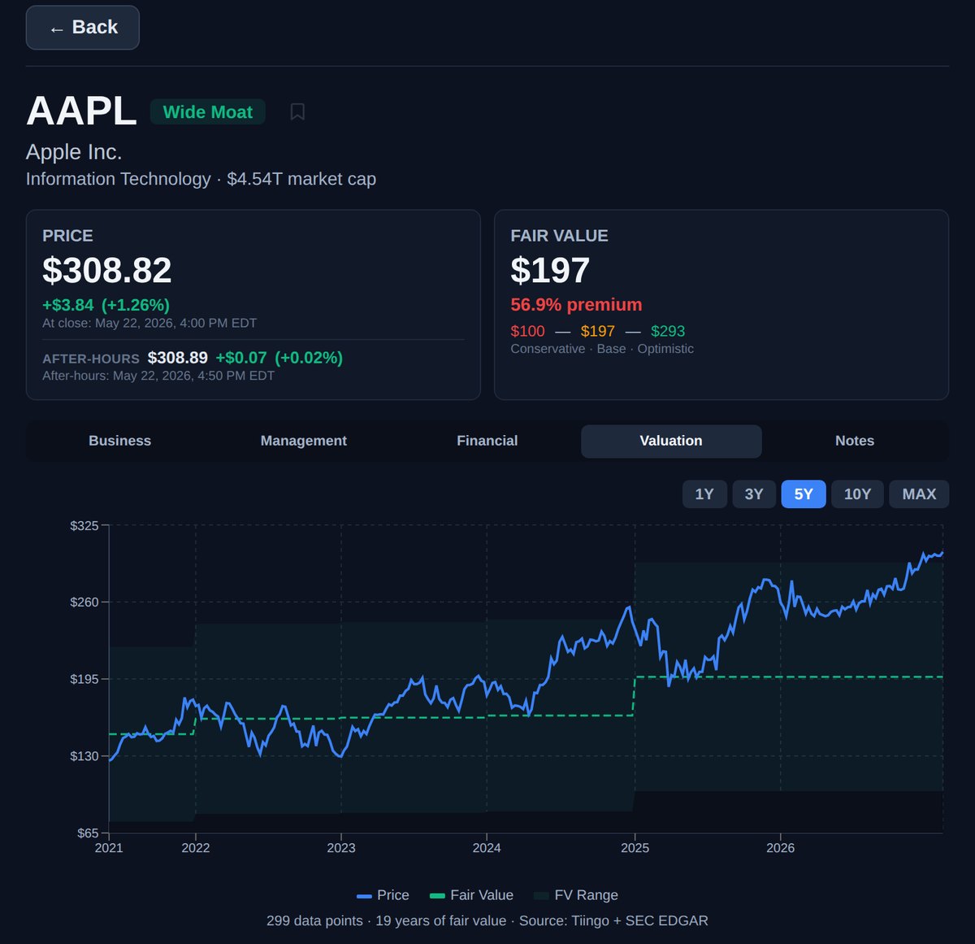
Task: Click the 2025 x-axis label
Action: tap(635, 848)
